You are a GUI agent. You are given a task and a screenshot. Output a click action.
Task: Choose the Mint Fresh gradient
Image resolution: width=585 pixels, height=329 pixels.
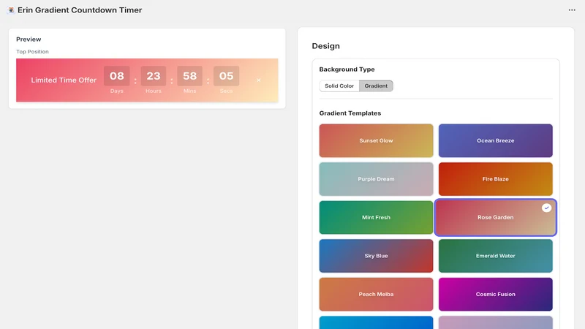pyautogui.click(x=376, y=217)
